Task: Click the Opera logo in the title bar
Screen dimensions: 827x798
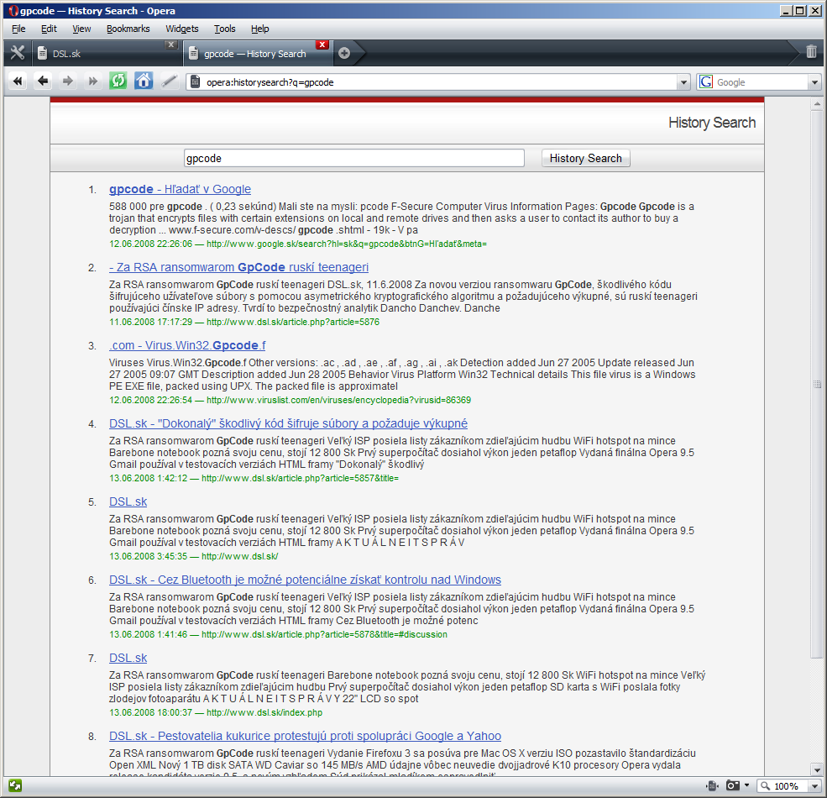Action: click(x=13, y=11)
